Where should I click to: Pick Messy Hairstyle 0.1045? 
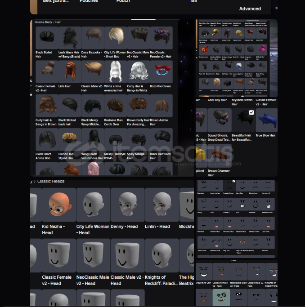(116, 139)
